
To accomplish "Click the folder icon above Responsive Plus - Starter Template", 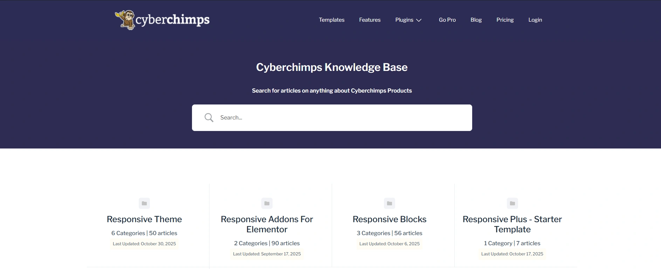I will coord(512,203).
